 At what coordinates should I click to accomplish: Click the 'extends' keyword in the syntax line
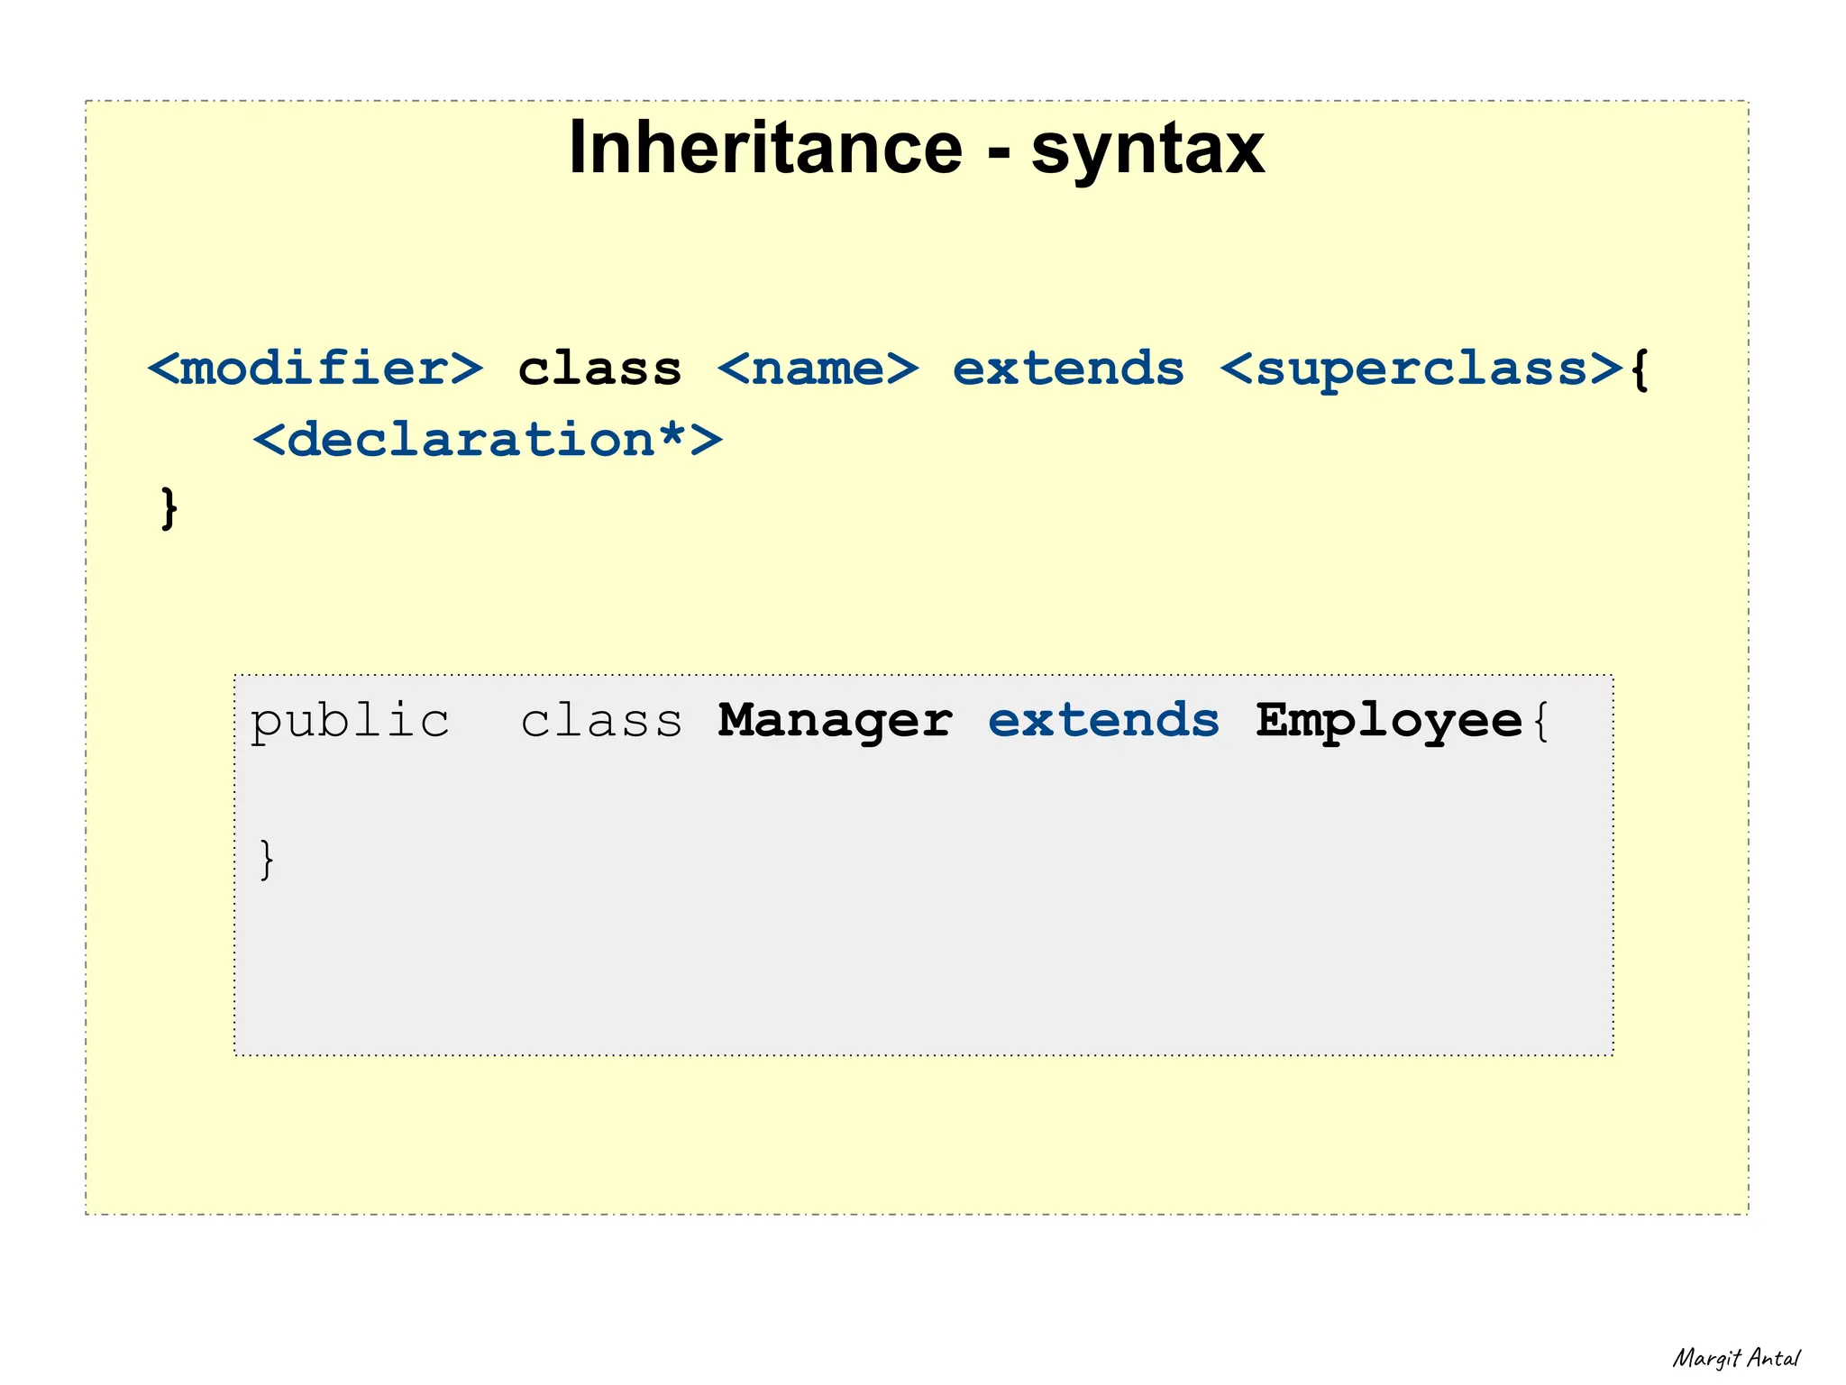pyautogui.click(x=1068, y=369)
